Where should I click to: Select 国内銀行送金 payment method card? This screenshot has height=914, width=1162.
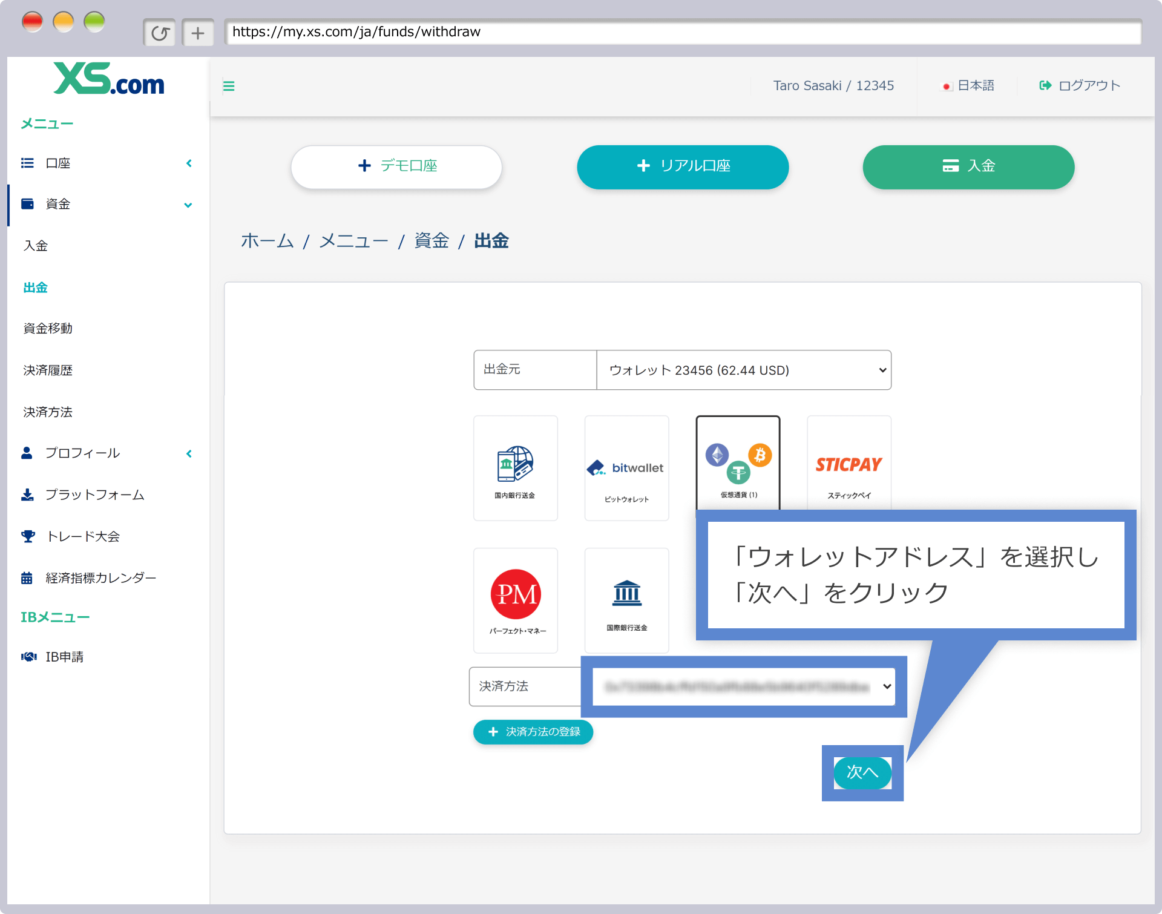[516, 468]
